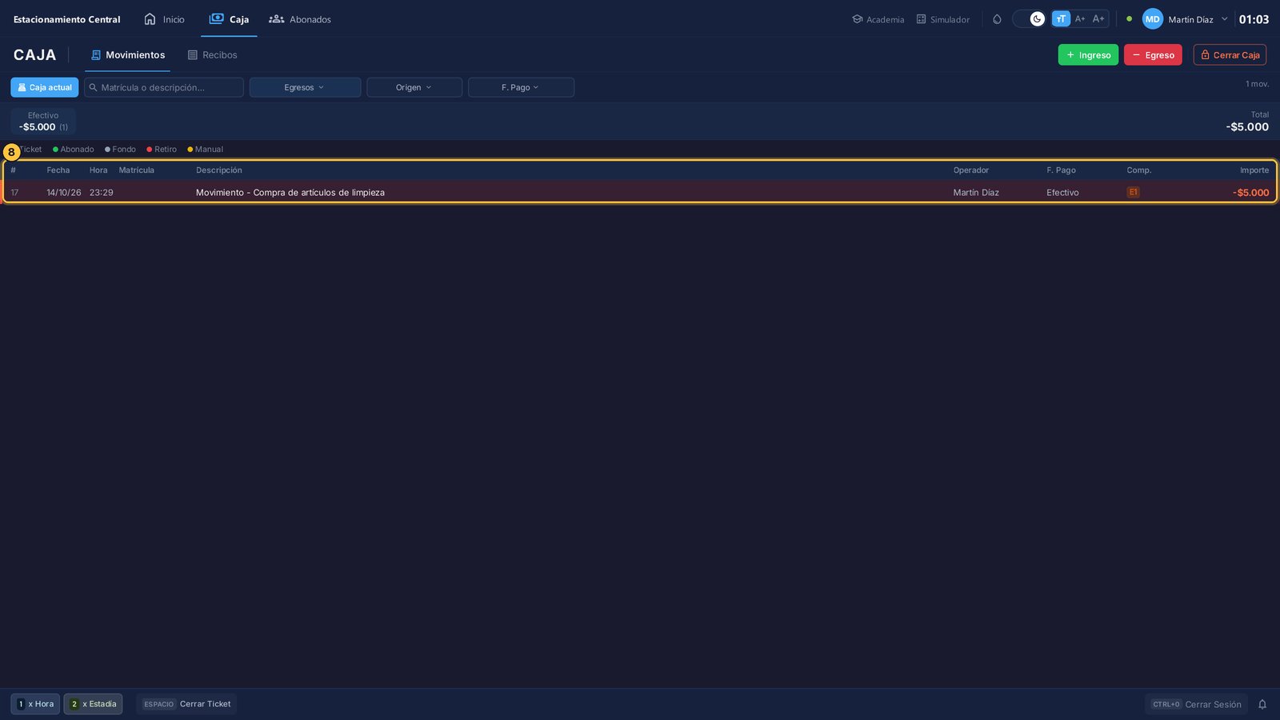Open the Origen filter dropdown
Image resolution: width=1280 pixels, height=720 pixels.
click(x=414, y=87)
